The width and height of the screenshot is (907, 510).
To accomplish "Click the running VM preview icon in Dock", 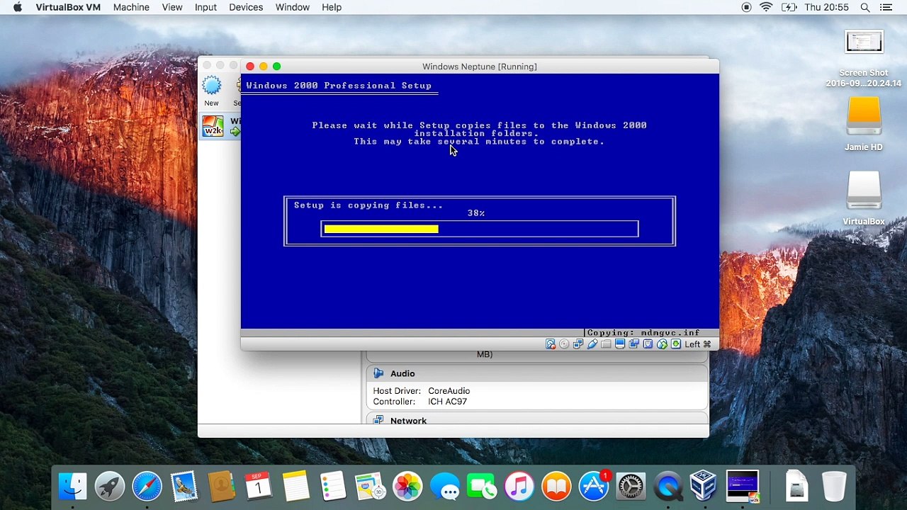I will [x=742, y=486].
